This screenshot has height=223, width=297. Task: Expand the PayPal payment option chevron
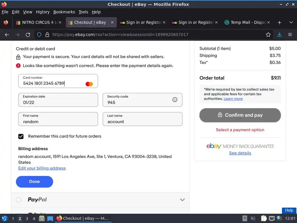click(182, 200)
